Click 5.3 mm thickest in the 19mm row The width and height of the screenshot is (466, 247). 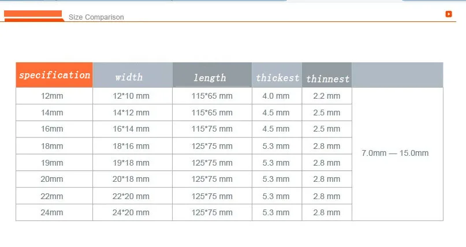click(276, 163)
